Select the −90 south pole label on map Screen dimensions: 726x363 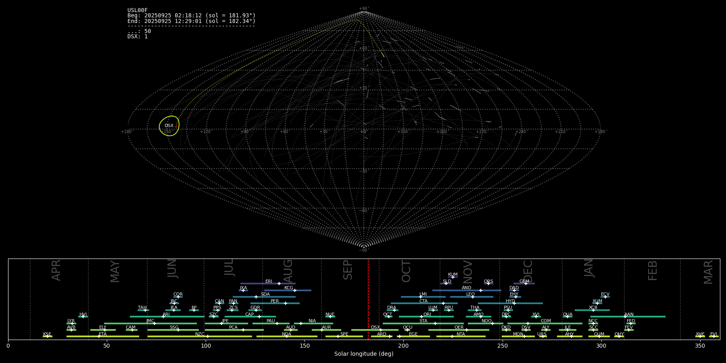click(x=363, y=250)
